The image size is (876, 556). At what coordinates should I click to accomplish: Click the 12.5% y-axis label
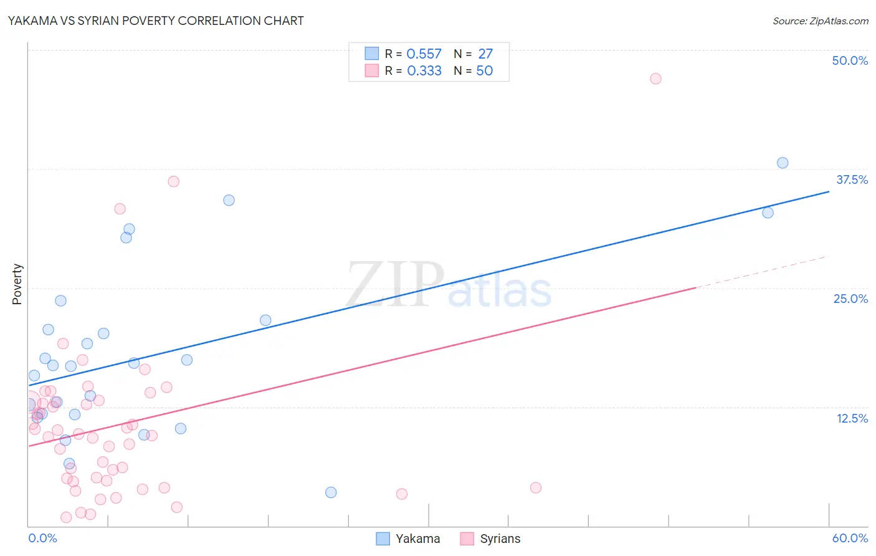[852, 418]
